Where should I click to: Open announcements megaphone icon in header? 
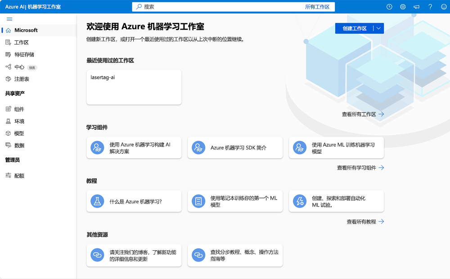click(416, 7)
